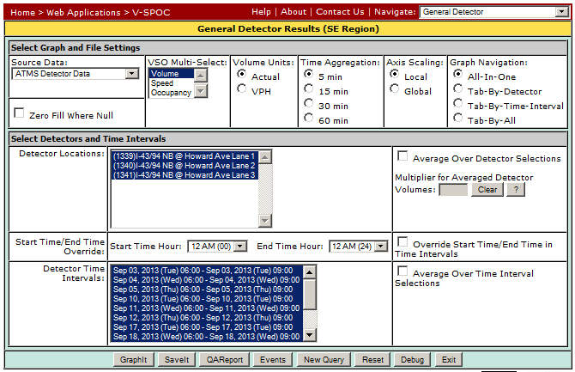Click the GraphIt button
This screenshot has height=372, width=575.
(133, 359)
